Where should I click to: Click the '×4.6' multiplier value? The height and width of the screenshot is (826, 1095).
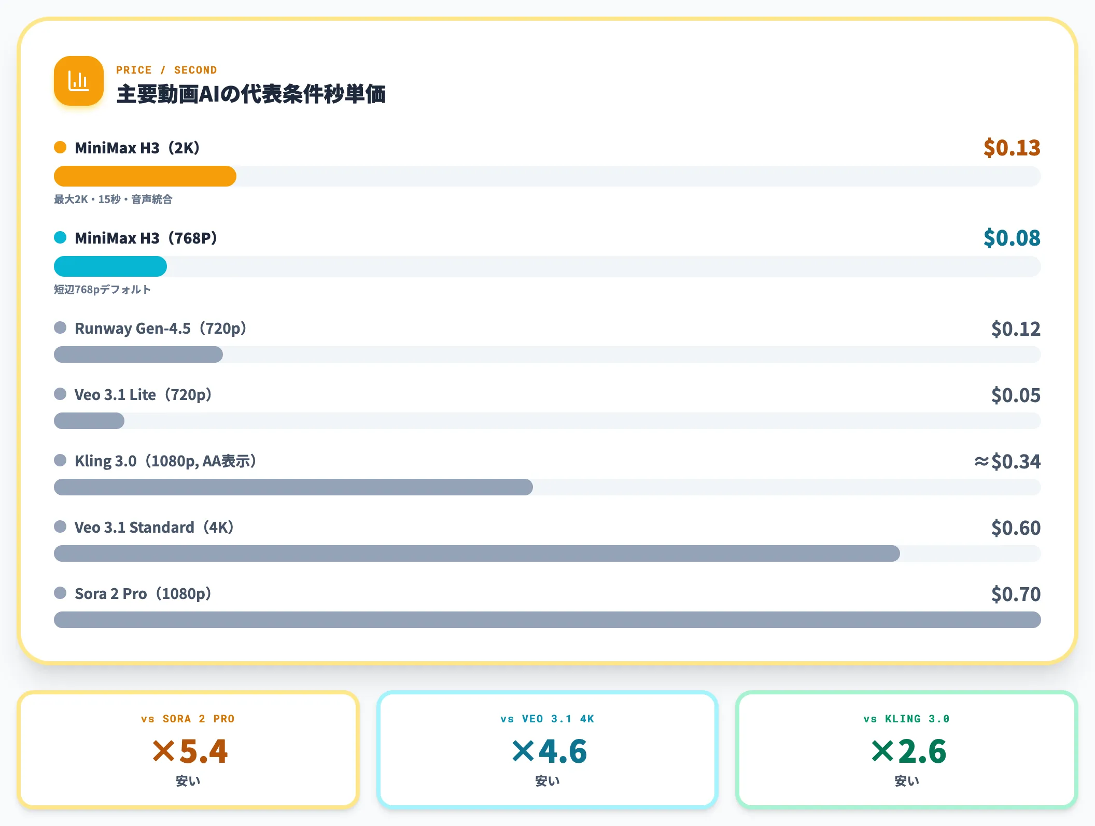pos(549,751)
